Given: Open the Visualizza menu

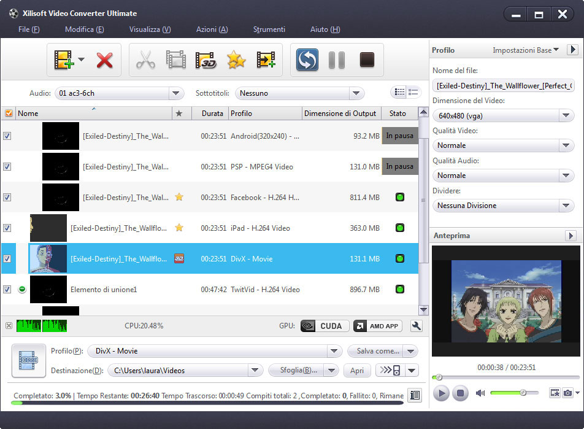Looking at the screenshot, I should tap(150, 29).
